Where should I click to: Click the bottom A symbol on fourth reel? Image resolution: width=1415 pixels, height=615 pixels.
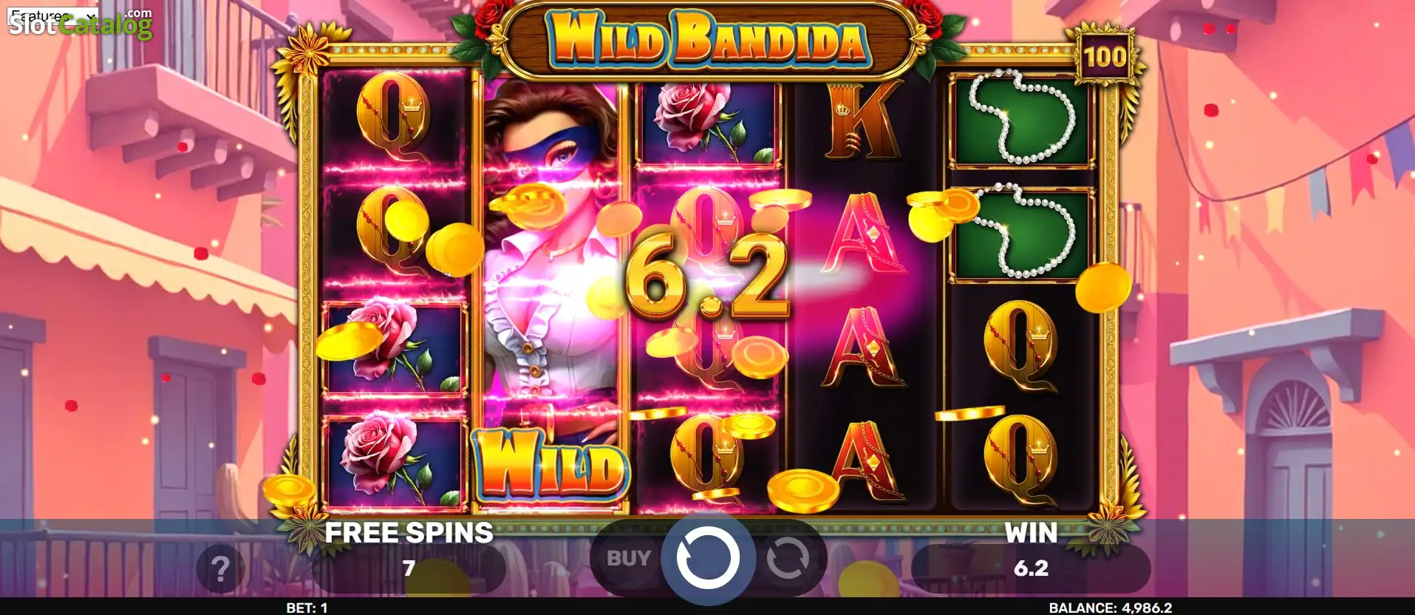pos(863,461)
